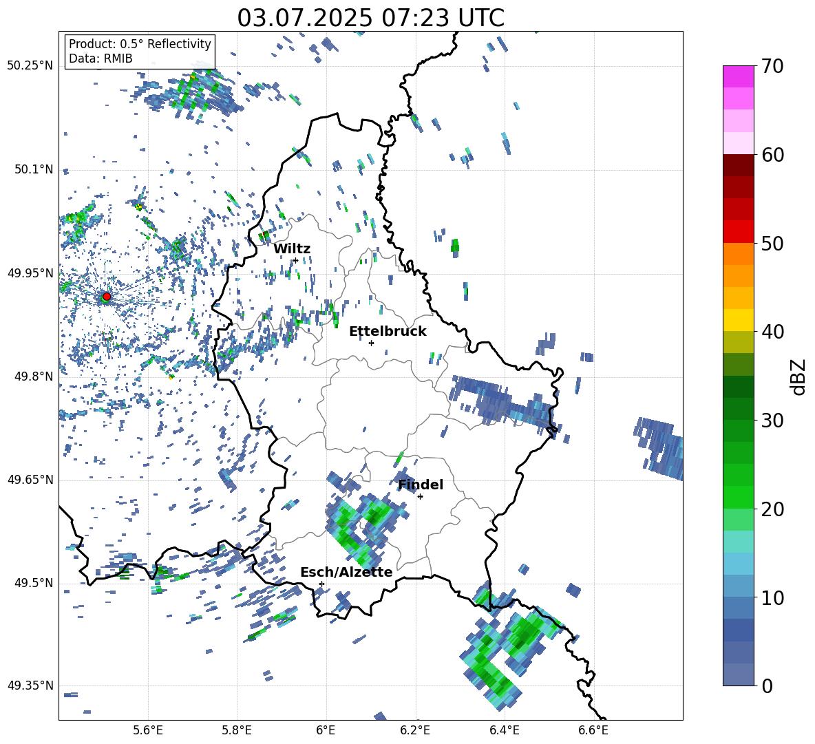Screen dimensions: 815x744
Task: Click the 50.25°N latitude label
Action: (x=30, y=66)
